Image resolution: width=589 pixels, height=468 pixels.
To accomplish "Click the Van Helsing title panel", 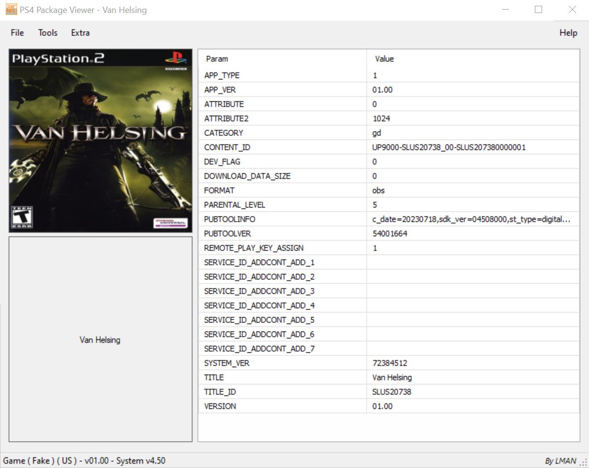I will coord(101,339).
